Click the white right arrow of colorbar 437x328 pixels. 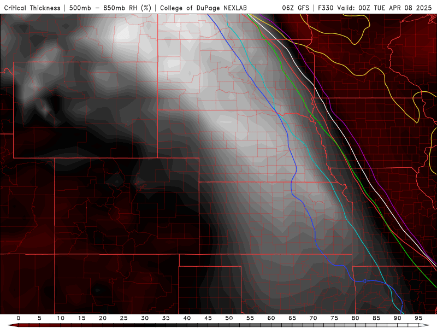pos(424,325)
